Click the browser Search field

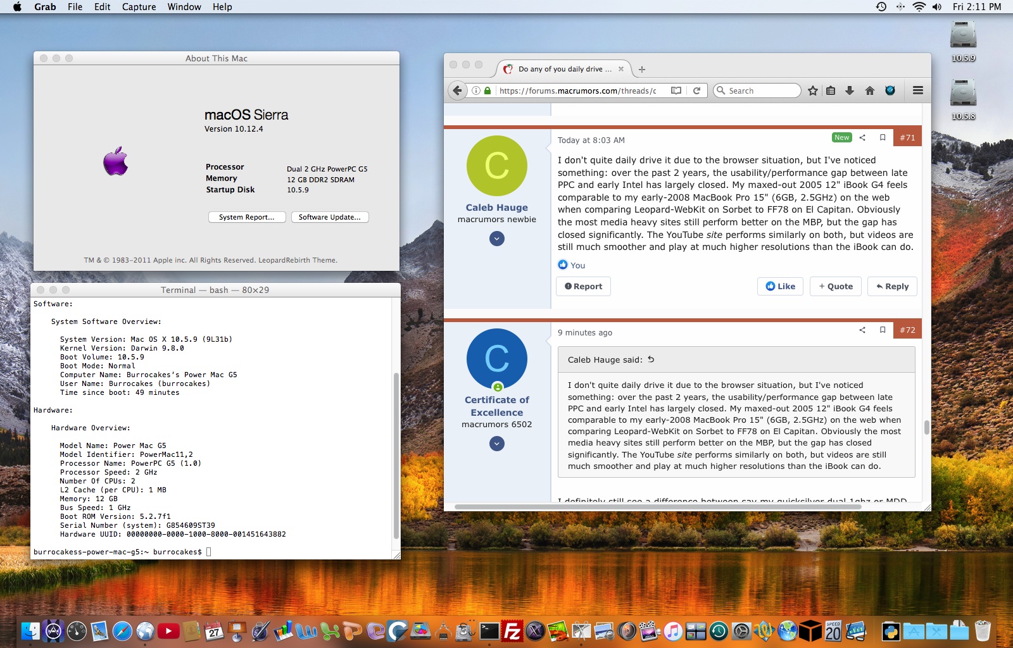(x=757, y=90)
